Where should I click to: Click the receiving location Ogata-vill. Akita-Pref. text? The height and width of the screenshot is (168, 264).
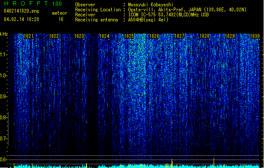[165, 10]
